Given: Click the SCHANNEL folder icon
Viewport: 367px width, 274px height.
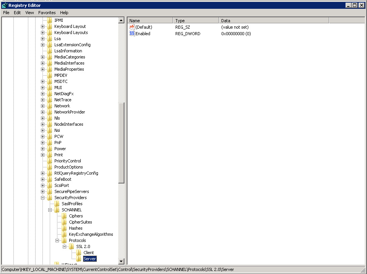Looking at the screenshot, I should click(57, 210).
